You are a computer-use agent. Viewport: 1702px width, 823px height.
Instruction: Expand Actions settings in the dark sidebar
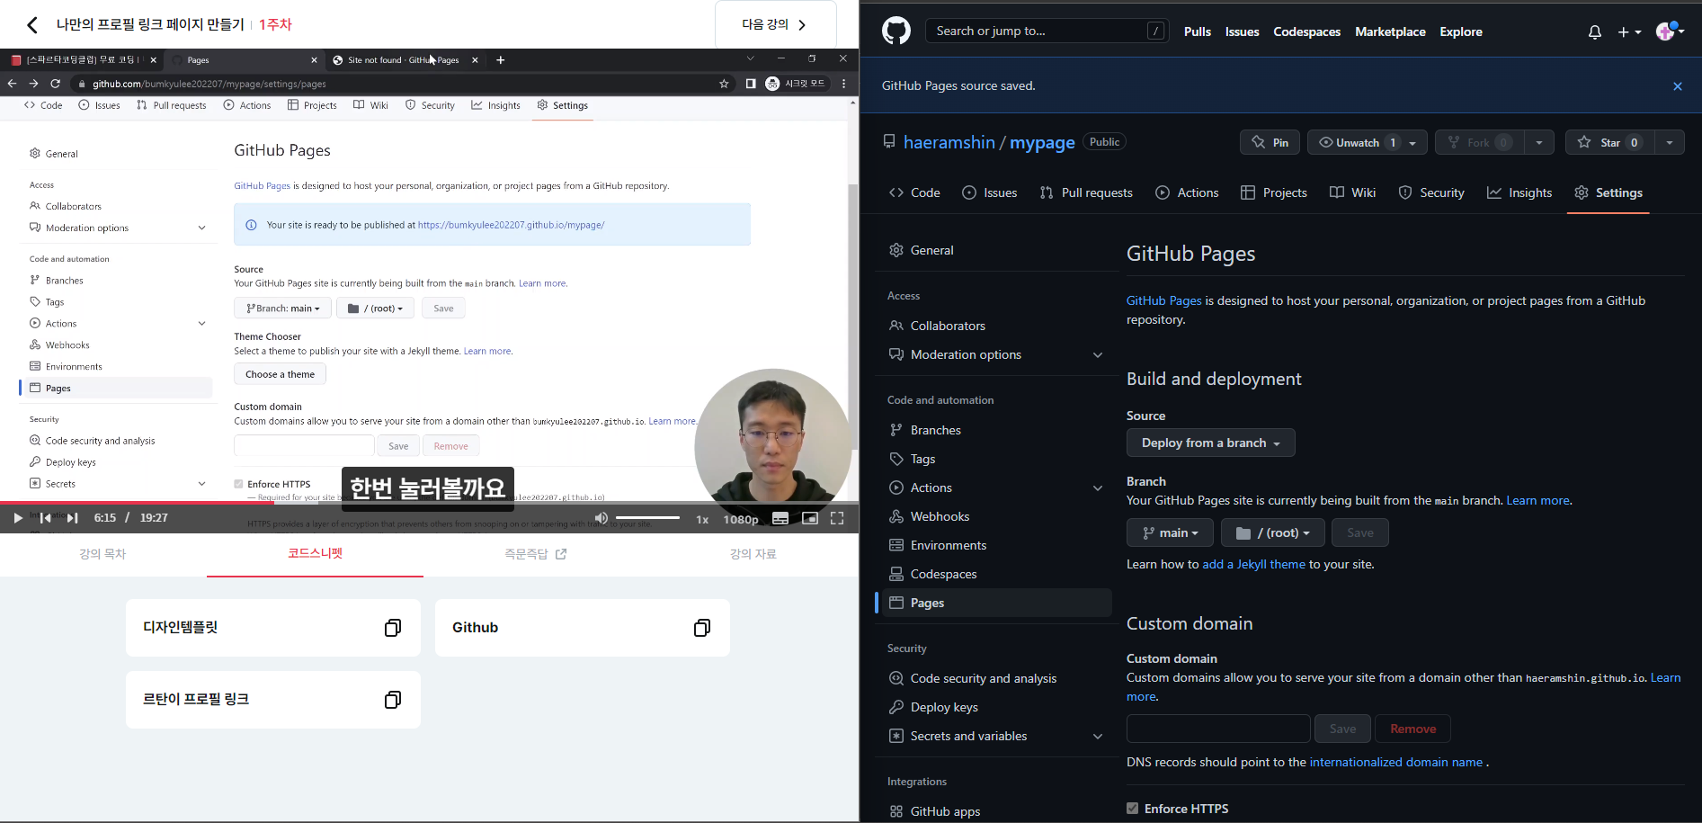tap(1098, 488)
